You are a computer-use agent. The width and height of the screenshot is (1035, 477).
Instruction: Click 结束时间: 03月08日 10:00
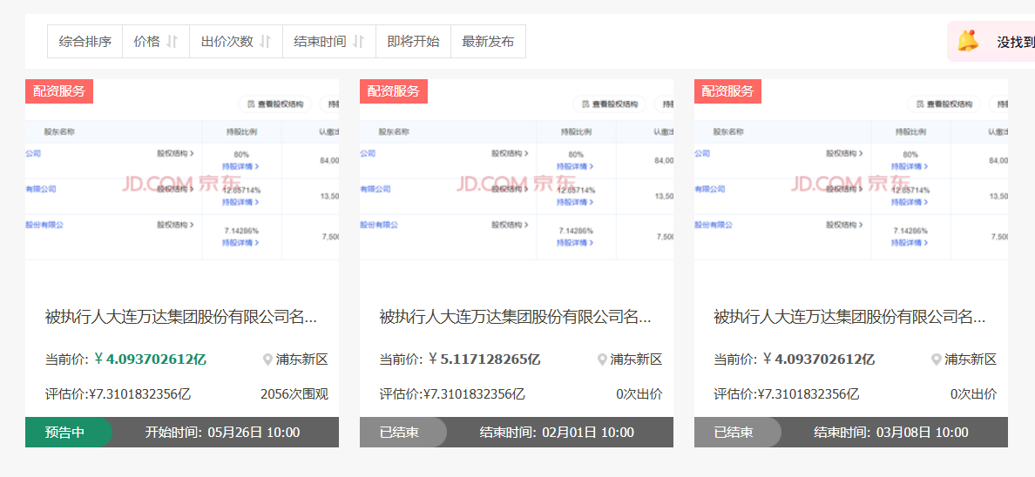892,433
